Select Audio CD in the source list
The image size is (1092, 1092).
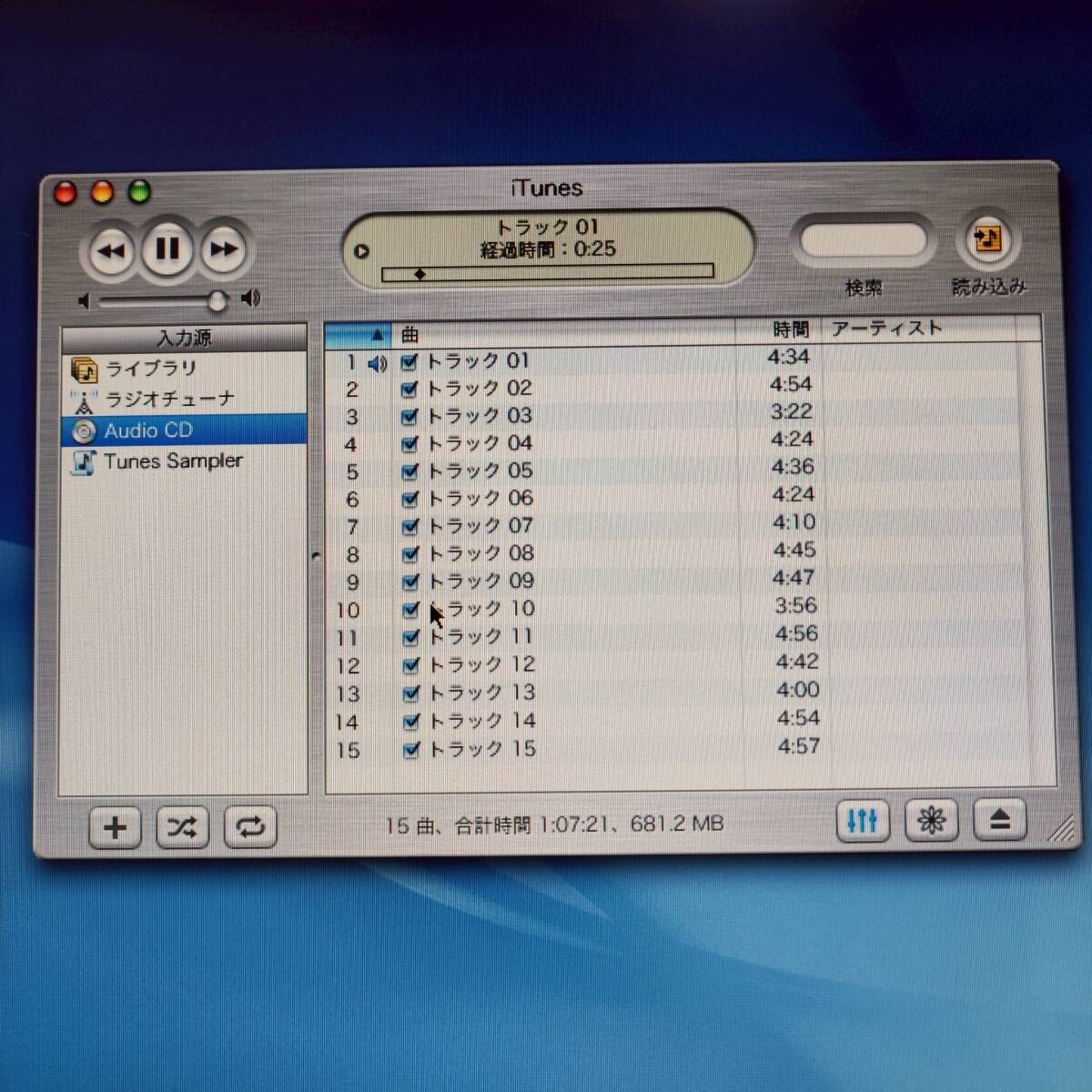184,430
